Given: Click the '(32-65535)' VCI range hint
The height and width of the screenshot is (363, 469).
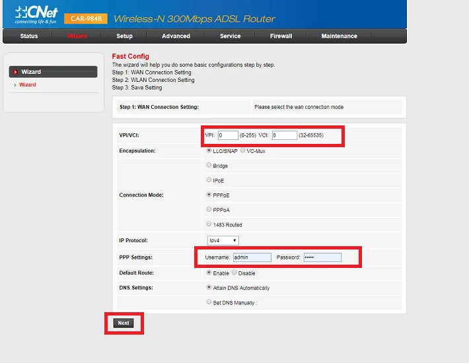Looking at the screenshot, I should [311, 135].
